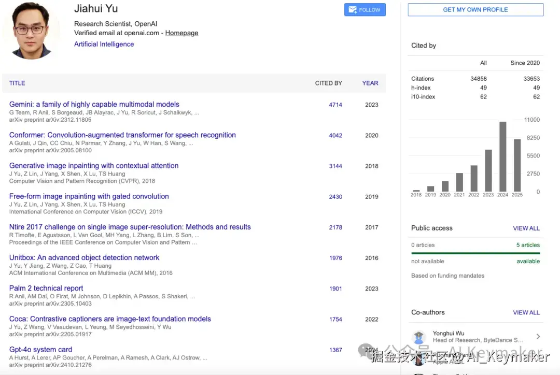
Task: Click the Cited By column header
Action: tap(328, 83)
